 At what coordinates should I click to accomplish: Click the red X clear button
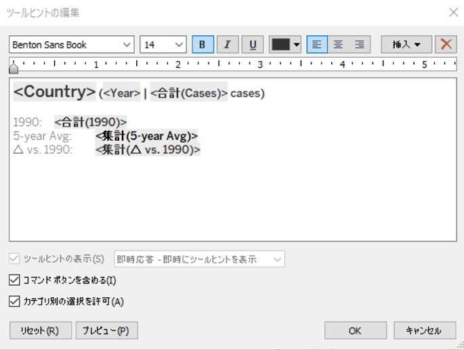coord(445,45)
